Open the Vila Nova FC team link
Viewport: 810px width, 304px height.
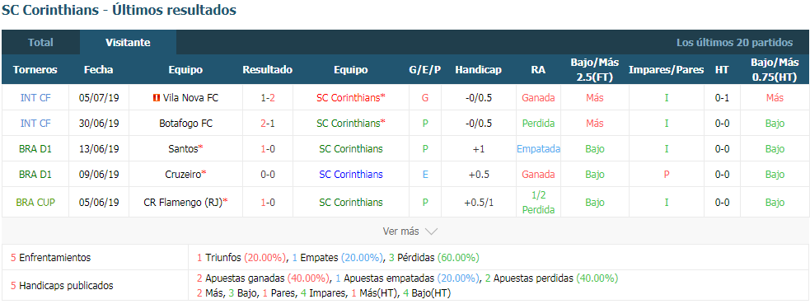point(190,97)
